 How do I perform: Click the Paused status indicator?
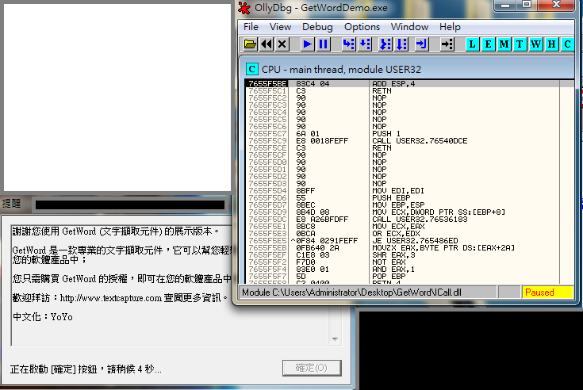pos(547,292)
